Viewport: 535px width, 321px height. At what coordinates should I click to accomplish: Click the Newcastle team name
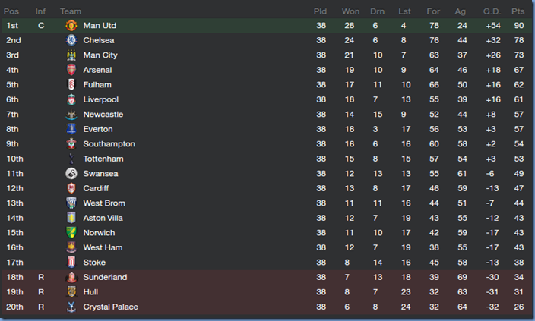pyautogui.click(x=103, y=115)
